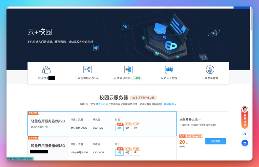259x167 pixels.
Task: Select 3月 duration for 2核2G server
Action: click(x=119, y=128)
